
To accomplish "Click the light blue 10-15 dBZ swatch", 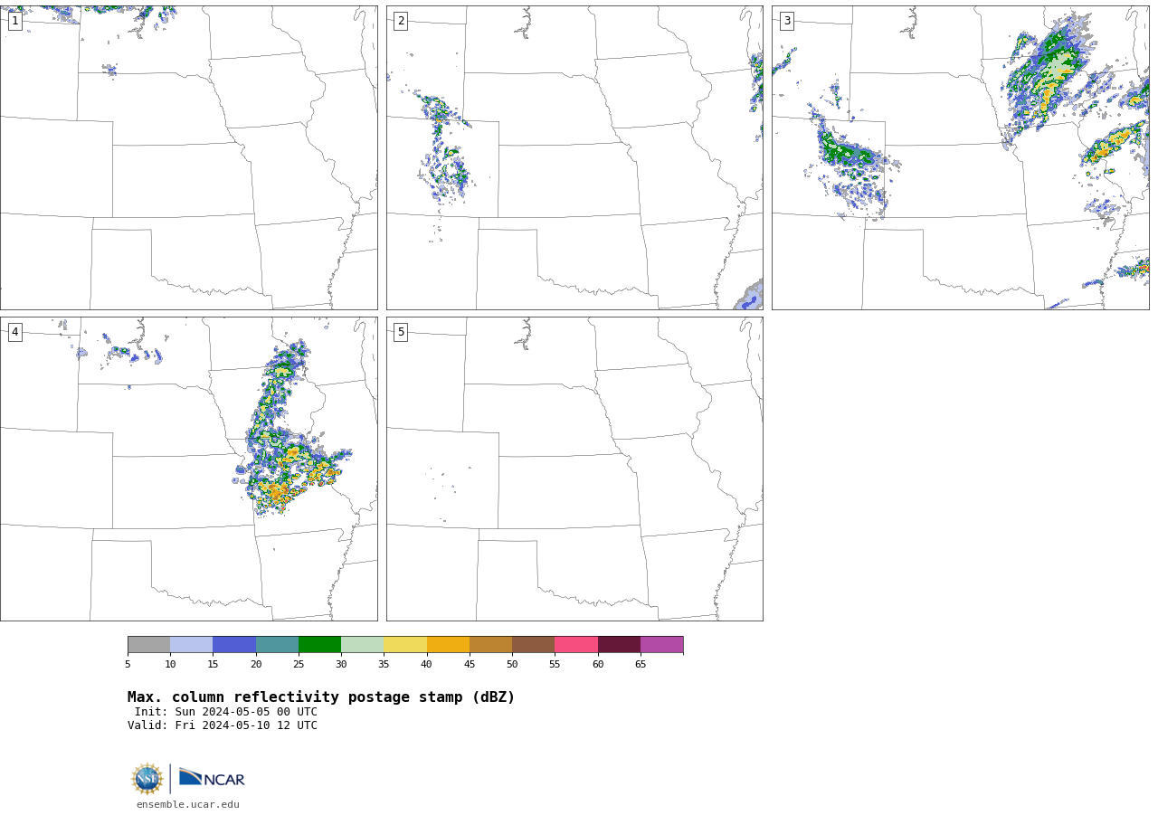I will pos(192,645).
